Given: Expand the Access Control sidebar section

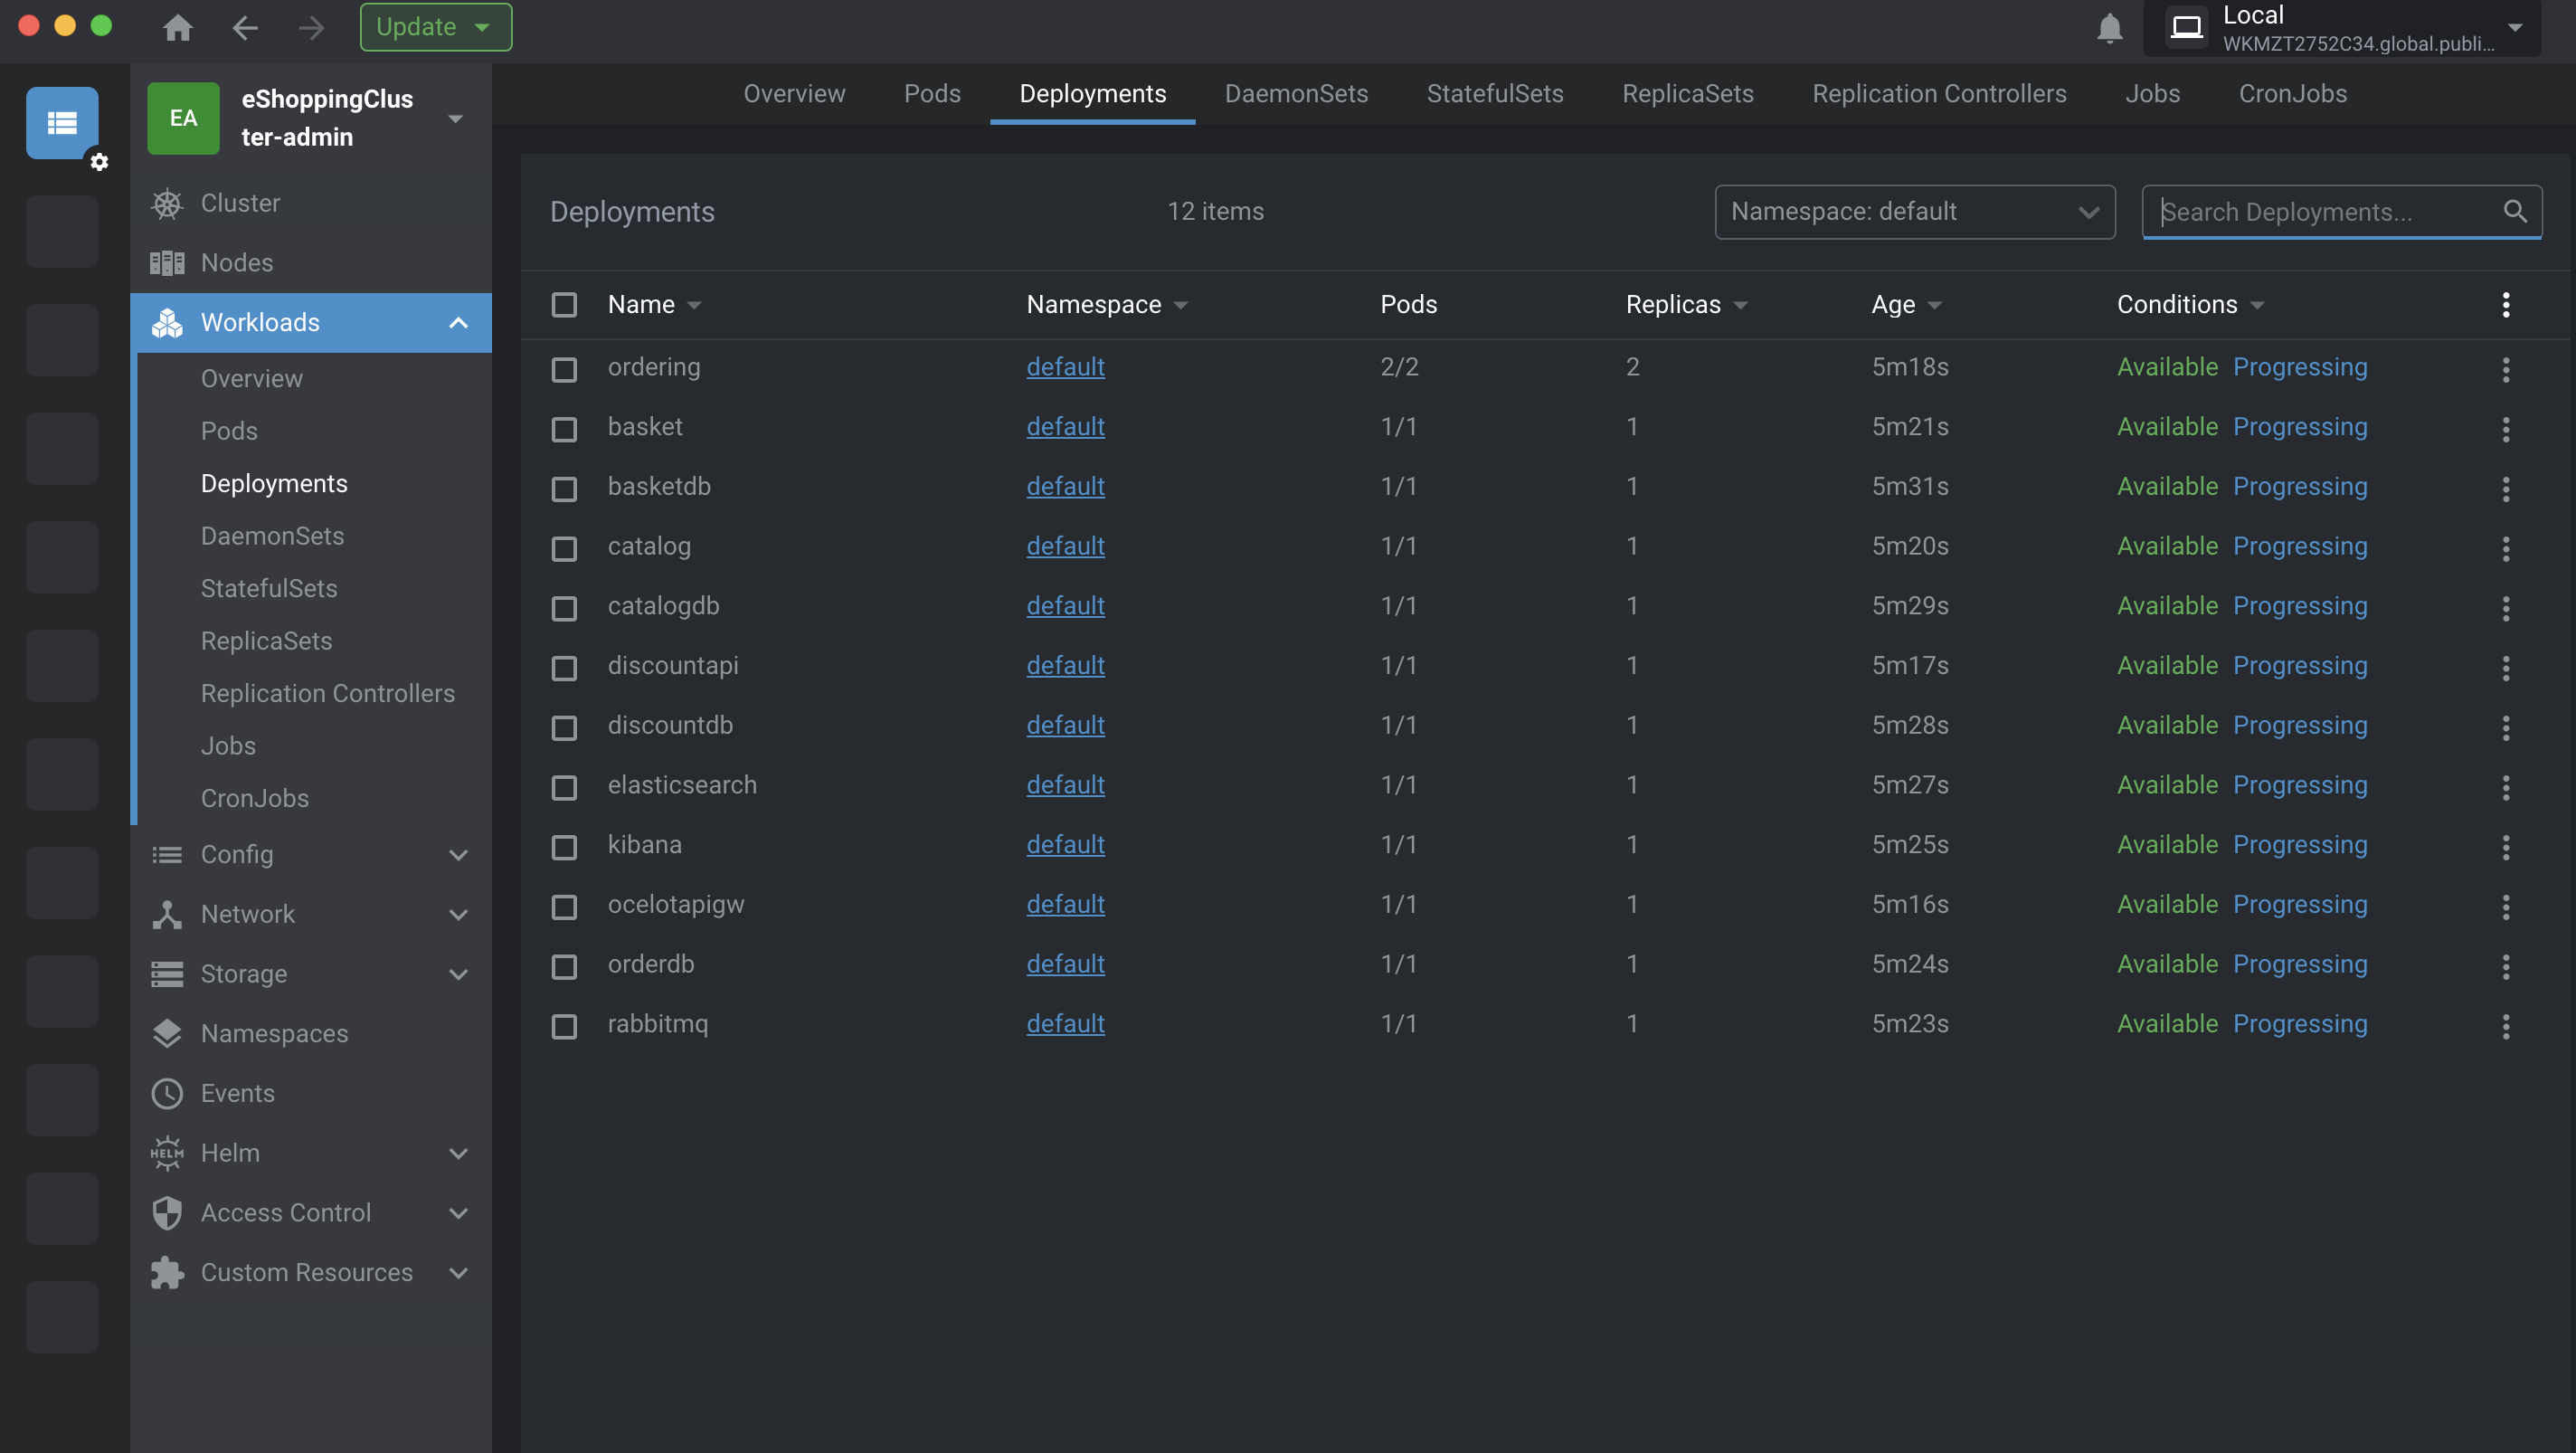Looking at the screenshot, I should (458, 1213).
